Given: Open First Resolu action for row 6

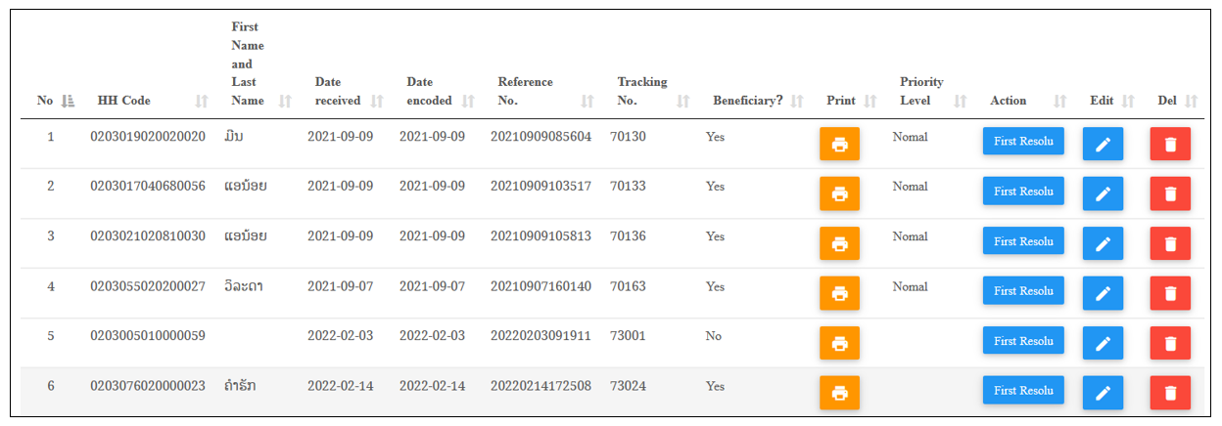Looking at the screenshot, I should 1023,390.
